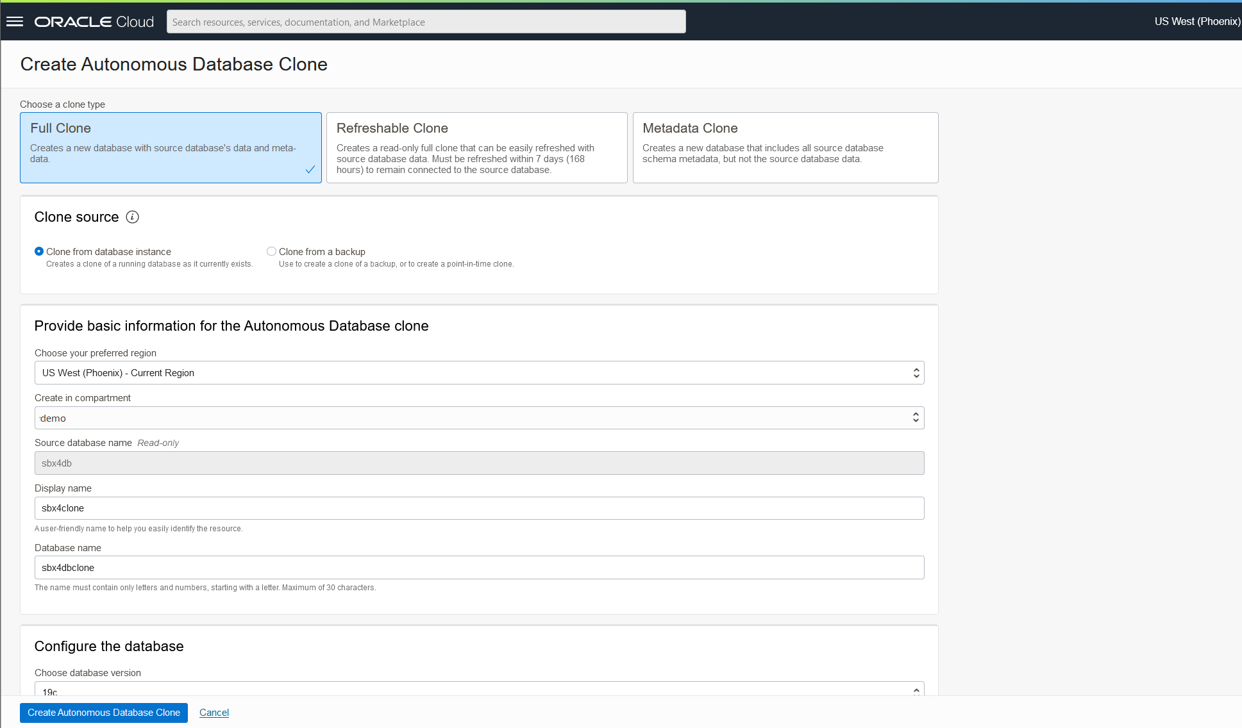1242x728 pixels.
Task: Select Clone from database instance option
Action: pyautogui.click(x=39, y=252)
